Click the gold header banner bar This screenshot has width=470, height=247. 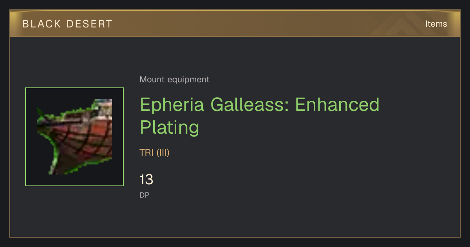(235, 24)
